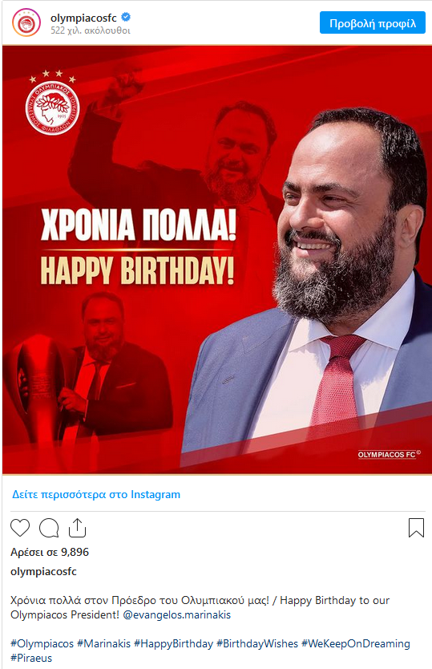Click the Προβολή προφίλ button

point(373,23)
